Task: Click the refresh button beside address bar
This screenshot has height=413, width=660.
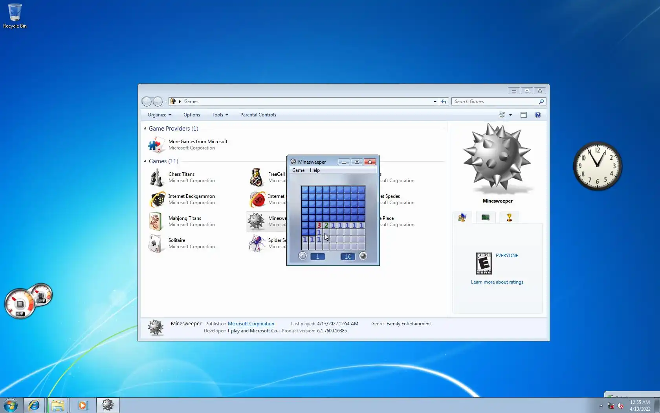Action: pyautogui.click(x=444, y=101)
